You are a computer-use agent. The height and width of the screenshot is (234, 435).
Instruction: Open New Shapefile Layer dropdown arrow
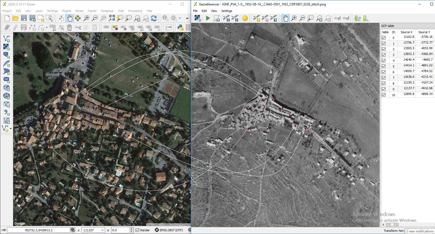11,128
